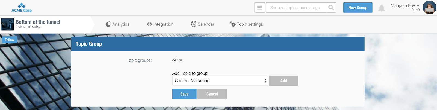Open the notifications bell icon
The image size is (437, 110).
point(382,8)
